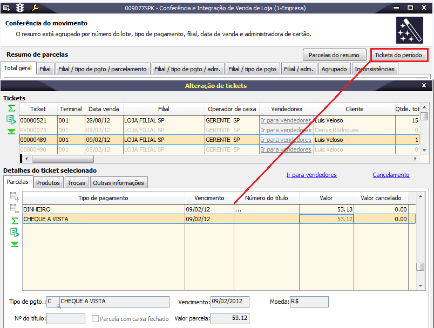Select ticket 00000521 cell
Screen dimensions: 434x328
coord(38,120)
